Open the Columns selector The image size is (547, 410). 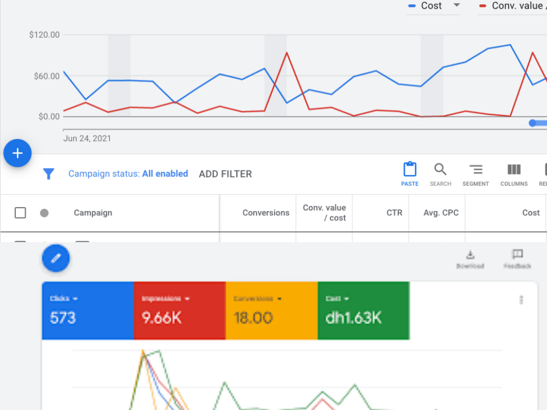(x=514, y=174)
